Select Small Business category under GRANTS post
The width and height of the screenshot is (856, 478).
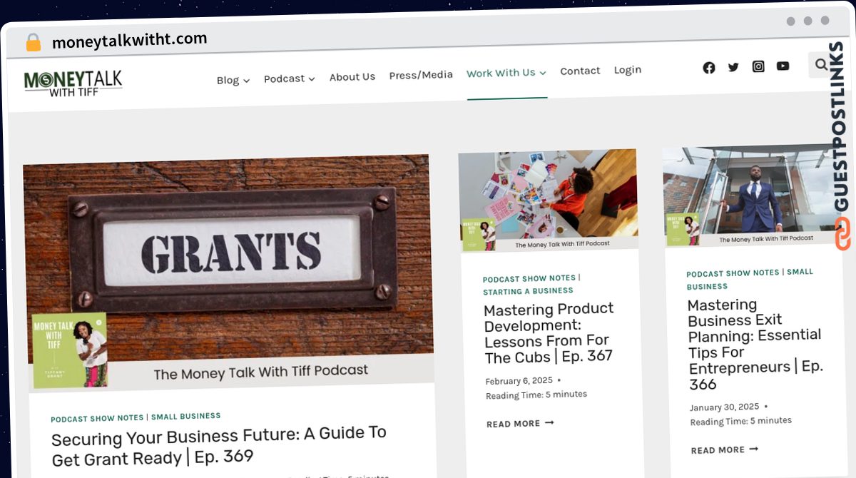186,417
